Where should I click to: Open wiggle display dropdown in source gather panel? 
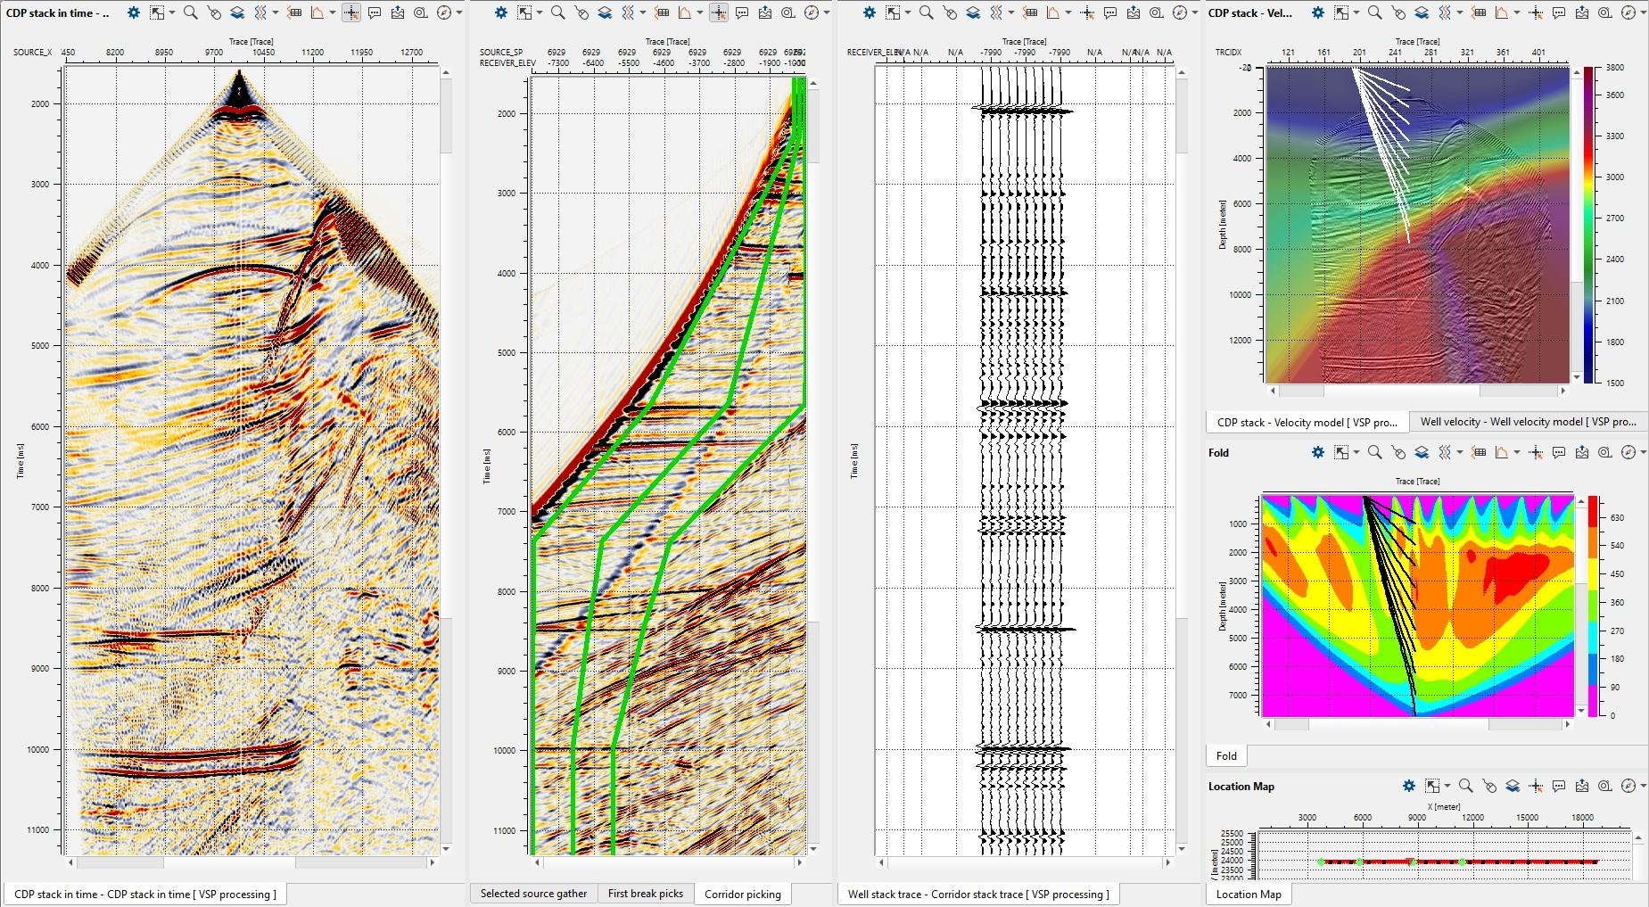tap(643, 13)
